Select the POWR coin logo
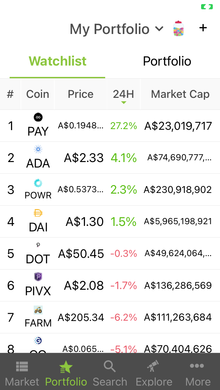This screenshot has height=390, width=220. (x=38, y=183)
